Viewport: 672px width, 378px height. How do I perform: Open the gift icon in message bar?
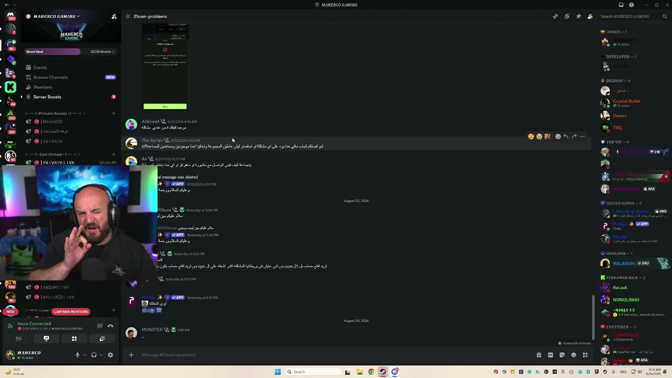539,355
